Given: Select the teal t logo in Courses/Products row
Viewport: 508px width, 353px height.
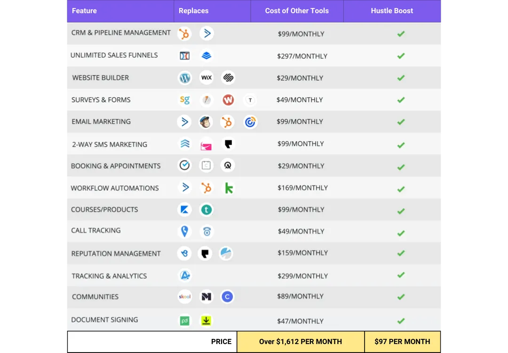Looking at the screenshot, I should click(206, 210).
